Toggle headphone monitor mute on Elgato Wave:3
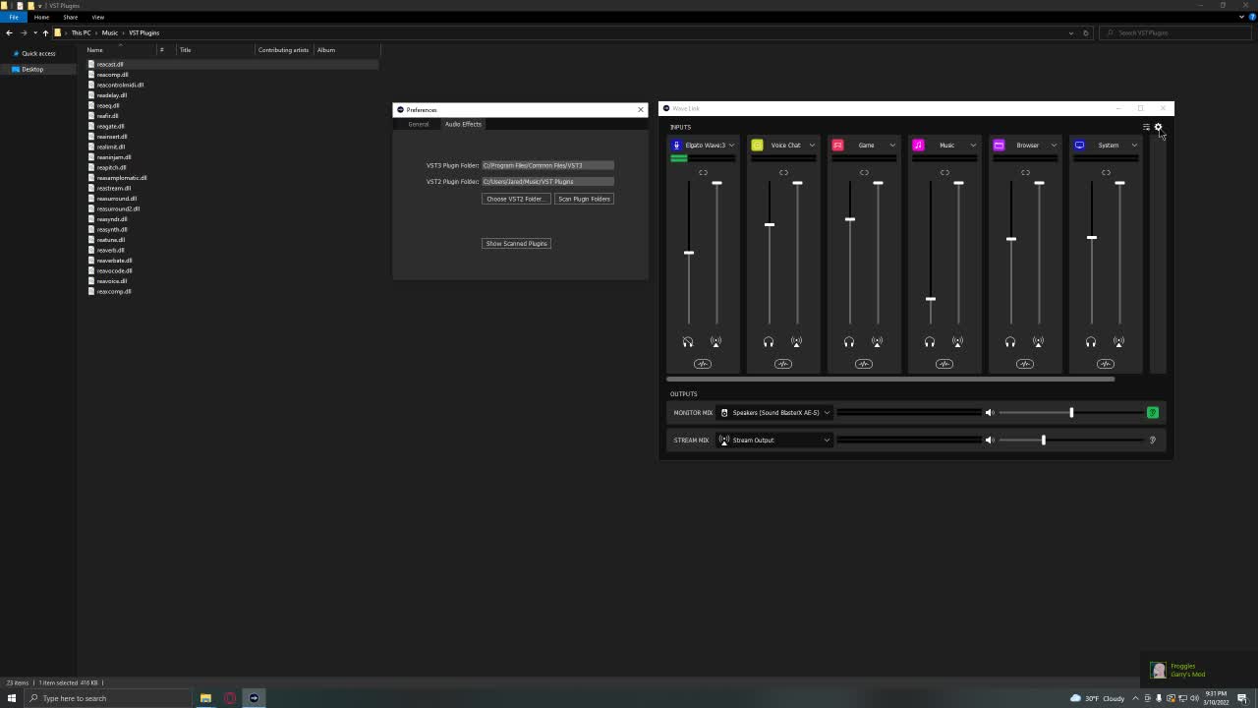The image size is (1258, 708). click(688, 342)
